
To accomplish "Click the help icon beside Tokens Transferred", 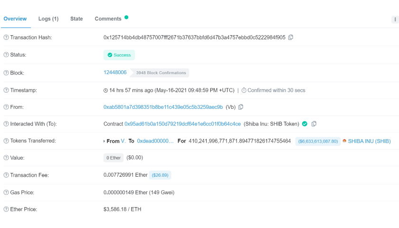I will click(6, 141).
